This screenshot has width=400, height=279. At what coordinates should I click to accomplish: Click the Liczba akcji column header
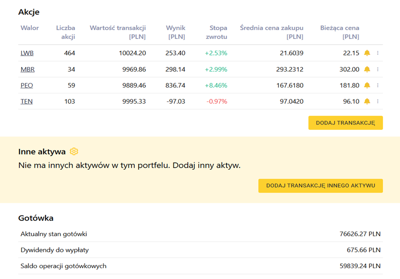coord(66,32)
